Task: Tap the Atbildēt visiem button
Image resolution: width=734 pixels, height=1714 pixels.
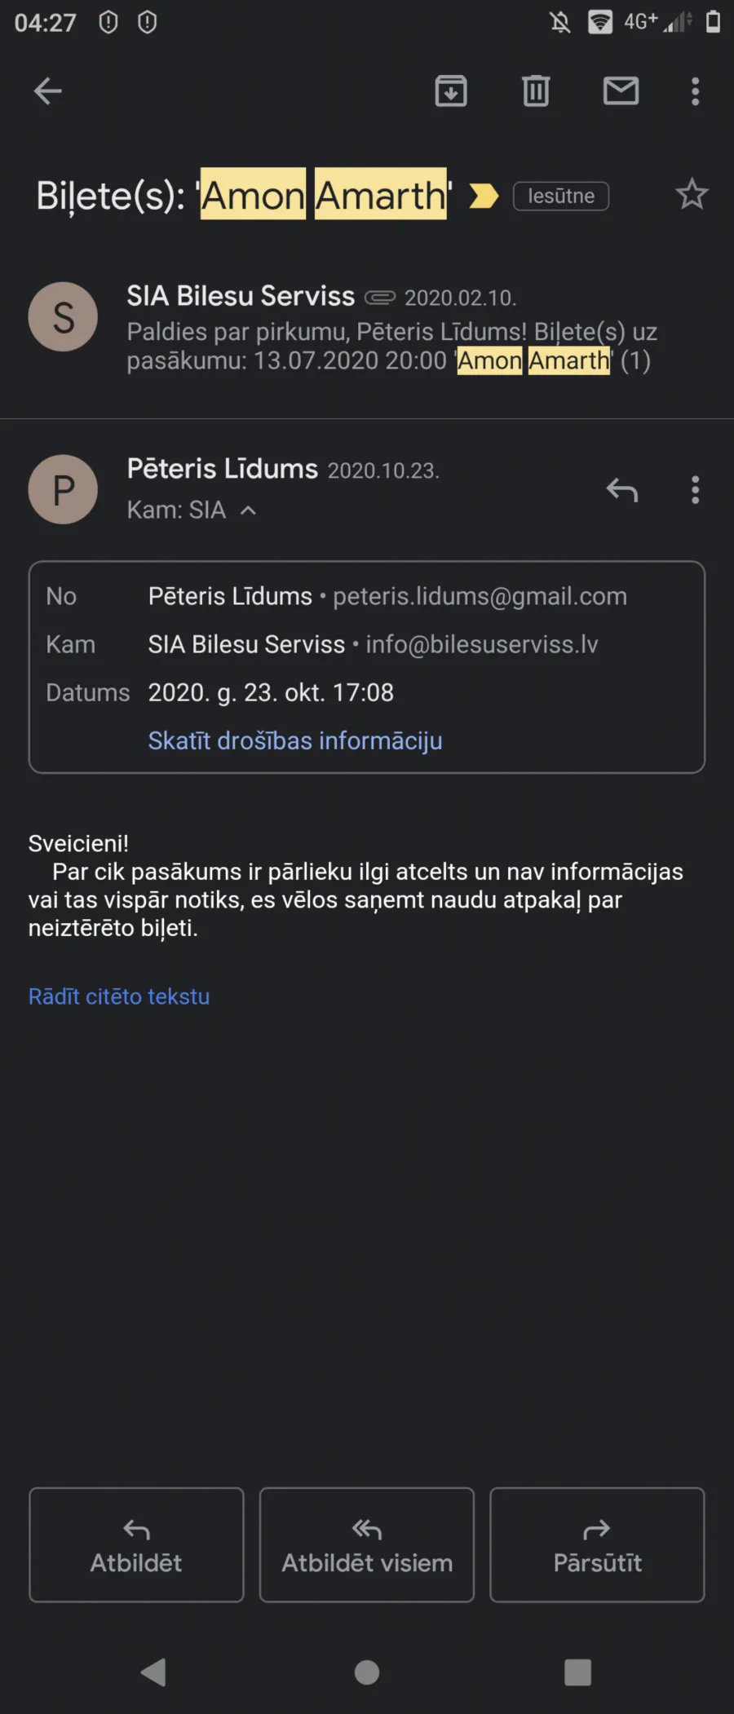Action: (x=367, y=1544)
